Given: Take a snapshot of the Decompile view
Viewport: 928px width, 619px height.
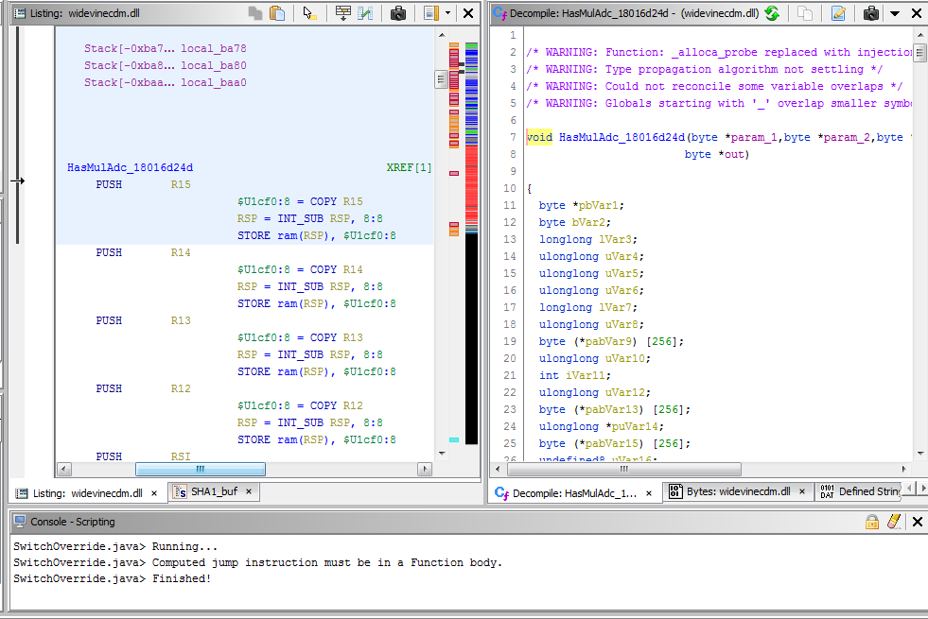Looking at the screenshot, I should point(871,13).
